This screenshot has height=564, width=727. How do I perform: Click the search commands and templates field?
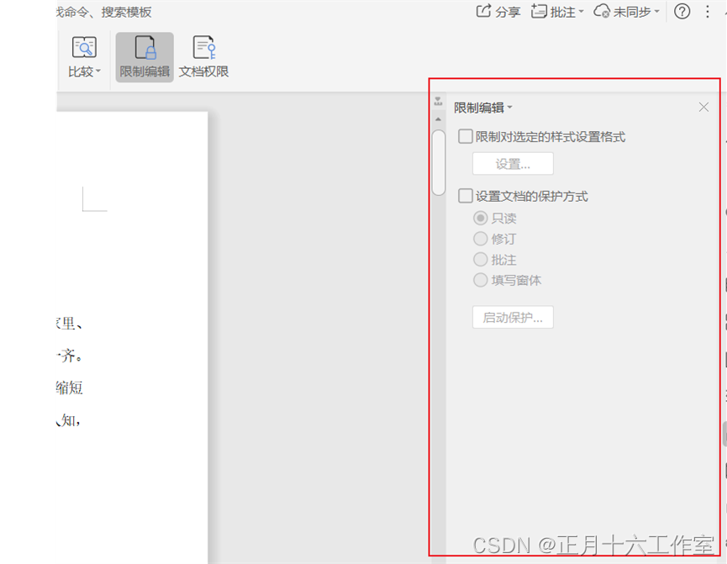pyautogui.click(x=104, y=12)
